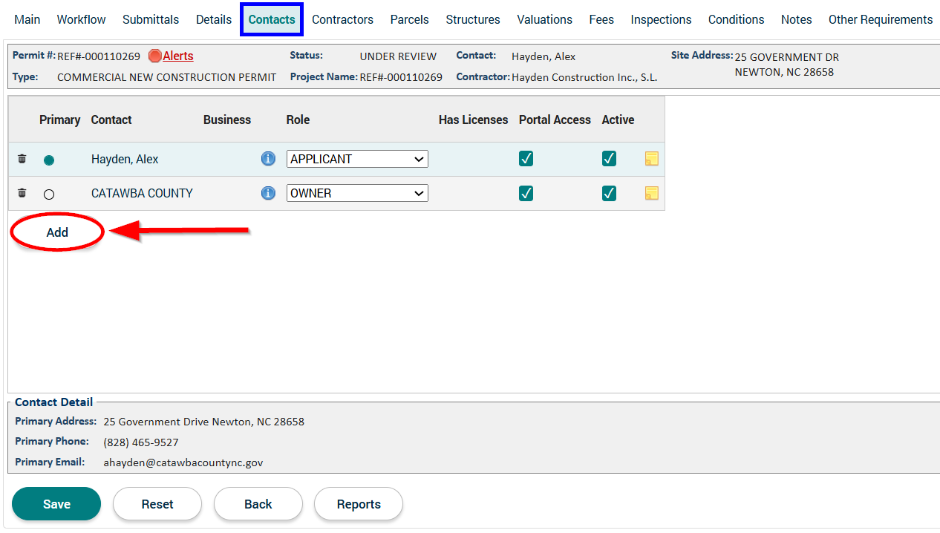Uncheck Portal Access for CATAWBA COUNTY
The height and width of the screenshot is (533, 940).
click(526, 193)
